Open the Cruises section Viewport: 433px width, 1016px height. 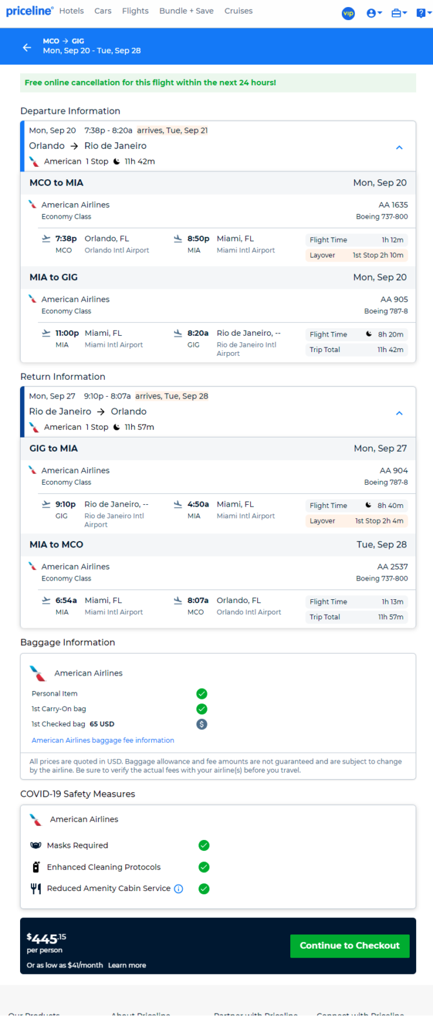click(x=238, y=11)
